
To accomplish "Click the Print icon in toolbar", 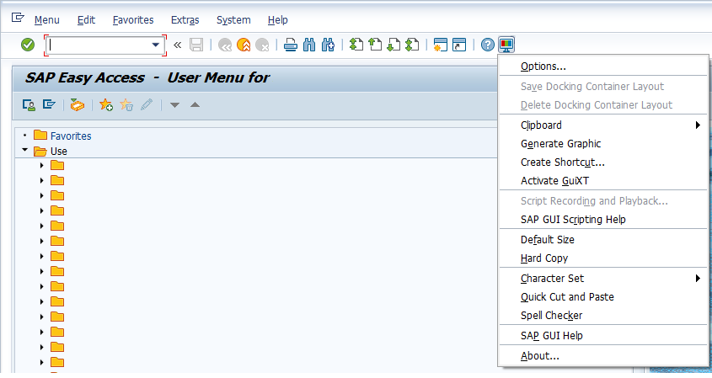I will pyautogui.click(x=290, y=45).
